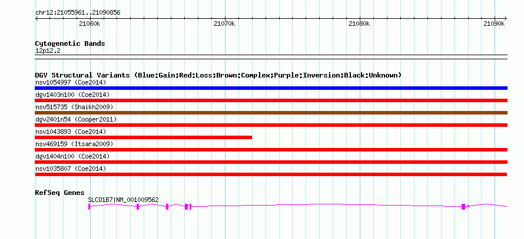Click the 21080k ruler label
The height and width of the screenshot is (239, 524).
[359, 23]
